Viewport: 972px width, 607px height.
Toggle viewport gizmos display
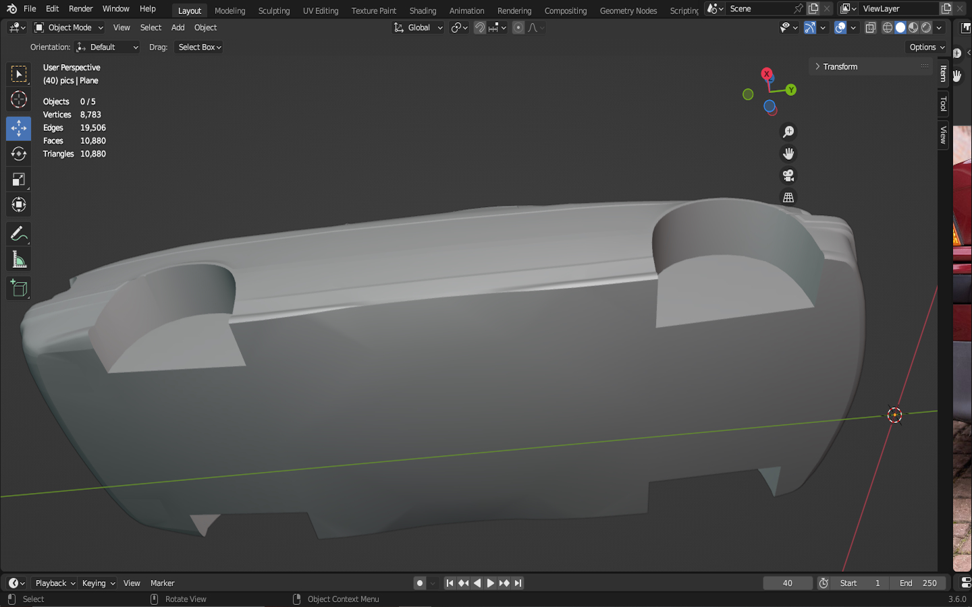(x=810, y=28)
